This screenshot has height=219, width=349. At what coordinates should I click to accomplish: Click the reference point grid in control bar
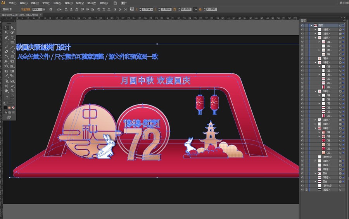pos(132,9)
